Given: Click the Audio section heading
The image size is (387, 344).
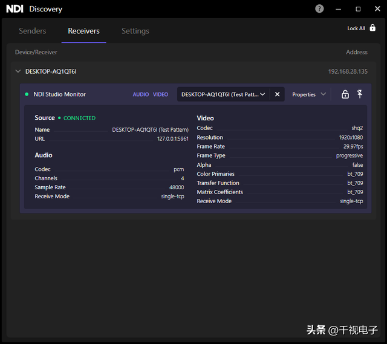Looking at the screenshot, I should (44, 155).
